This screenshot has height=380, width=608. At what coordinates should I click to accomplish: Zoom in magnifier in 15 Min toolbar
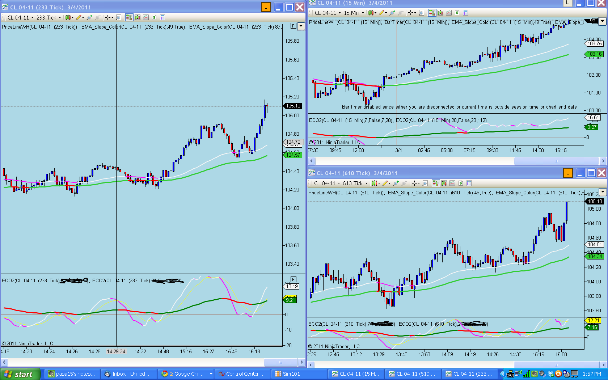point(392,13)
